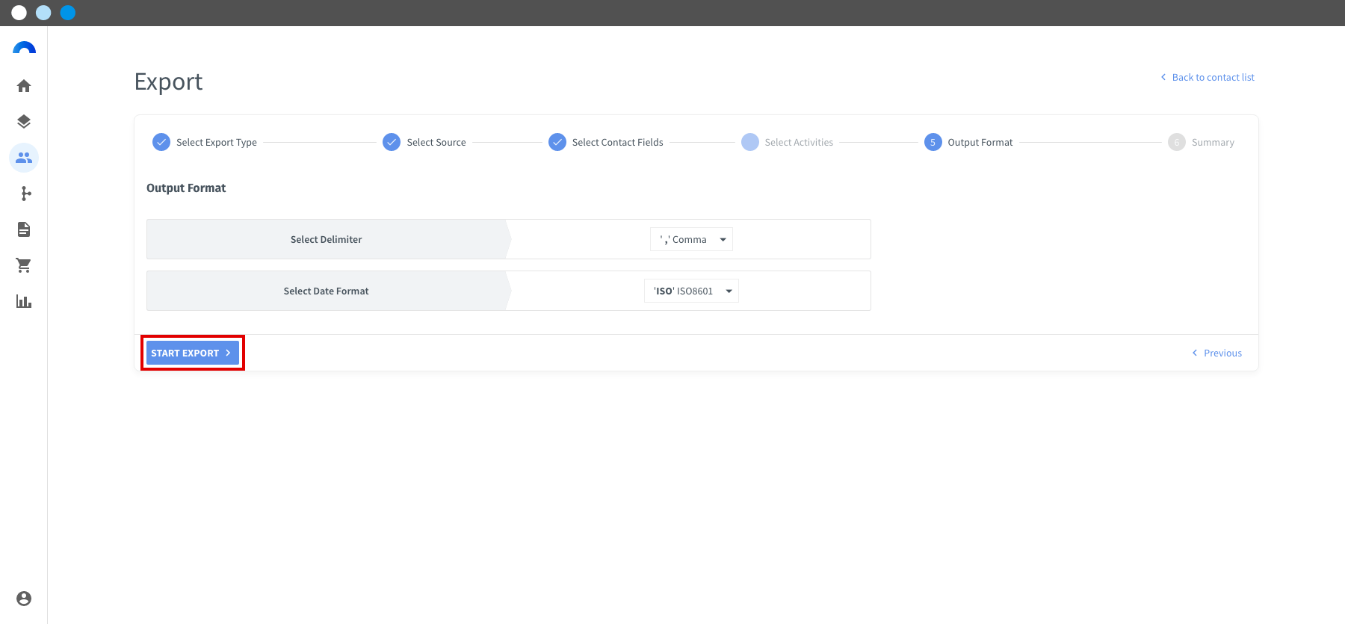Click the Select Delimiter row label

click(x=326, y=239)
